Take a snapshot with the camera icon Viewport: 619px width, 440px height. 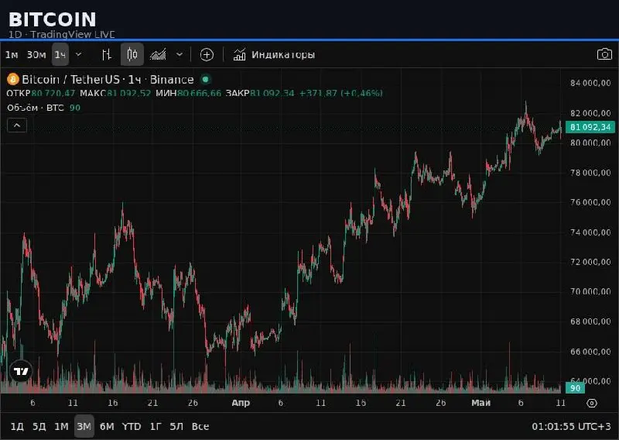click(604, 54)
